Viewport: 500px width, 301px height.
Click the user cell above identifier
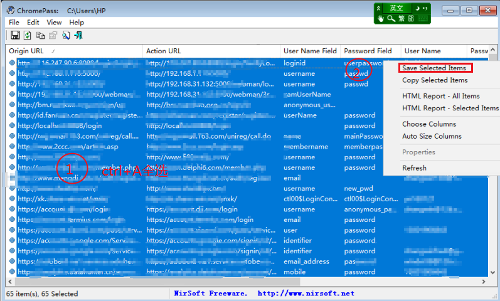(290, 230)
